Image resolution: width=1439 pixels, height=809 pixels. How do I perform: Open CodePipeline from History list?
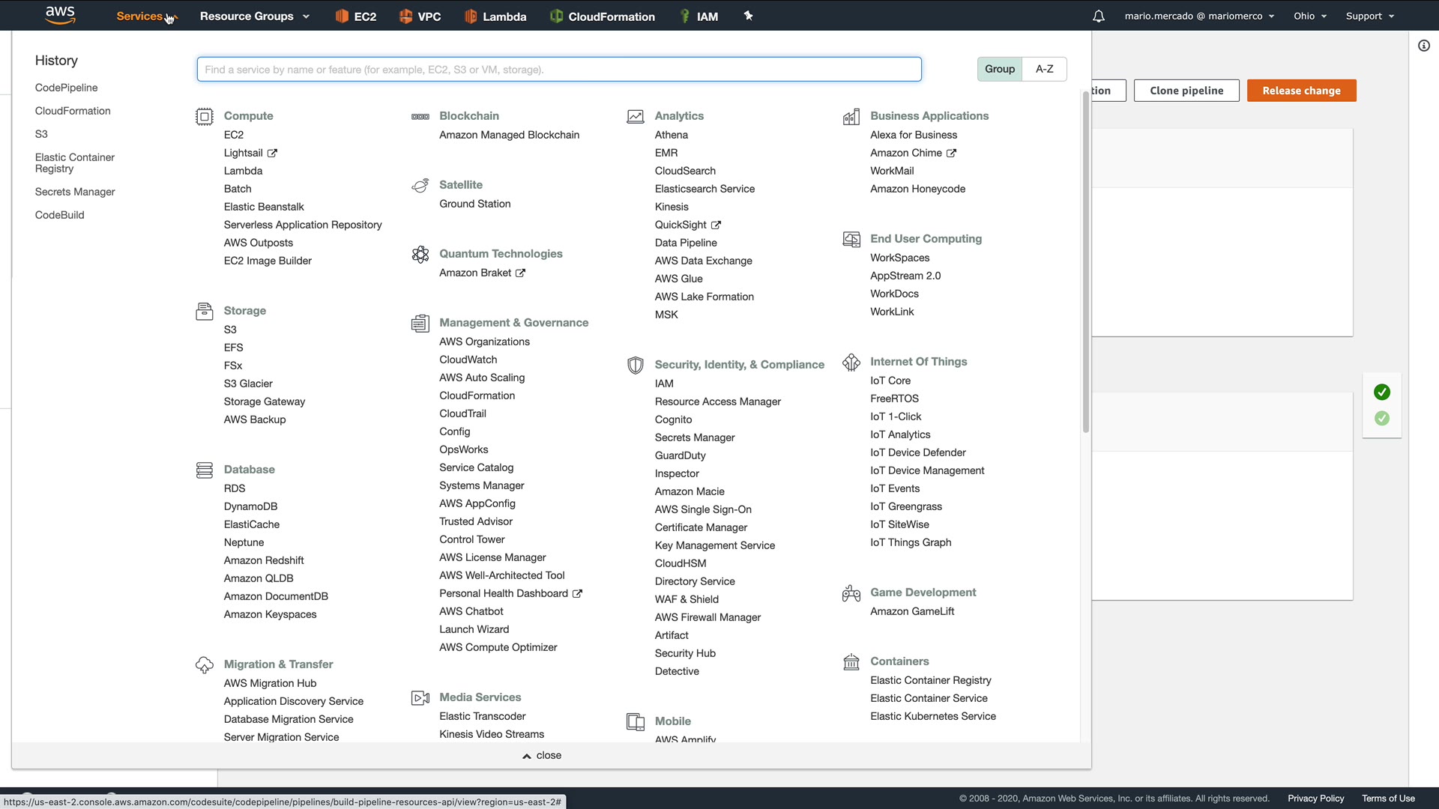pos(66,88)
